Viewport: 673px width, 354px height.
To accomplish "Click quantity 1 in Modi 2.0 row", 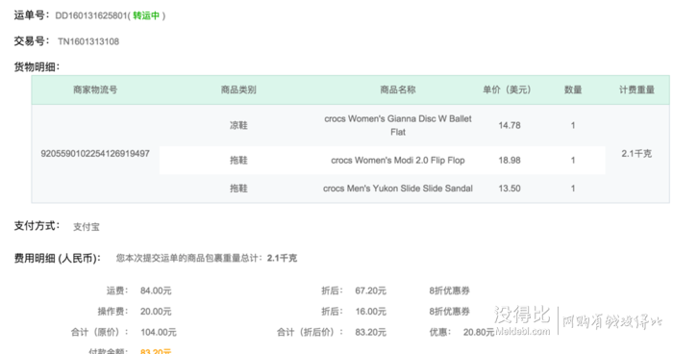I will click(573, 161).
